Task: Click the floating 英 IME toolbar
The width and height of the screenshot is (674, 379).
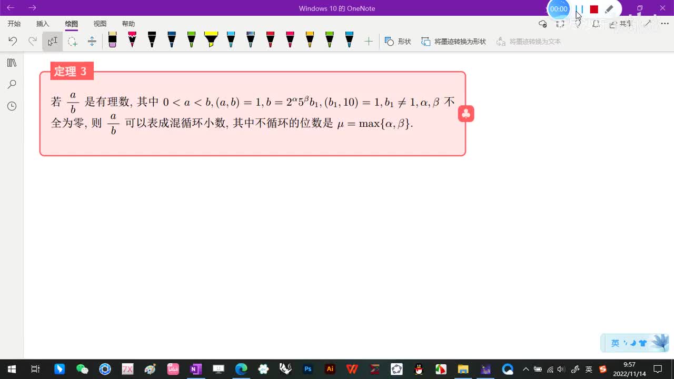Action: (x=635, y=343)
